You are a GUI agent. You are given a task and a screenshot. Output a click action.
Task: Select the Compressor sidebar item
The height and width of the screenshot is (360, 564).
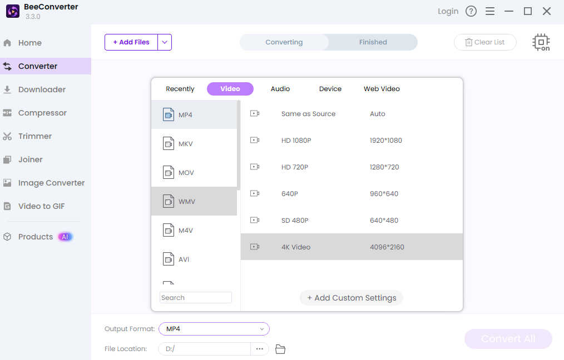42,113
